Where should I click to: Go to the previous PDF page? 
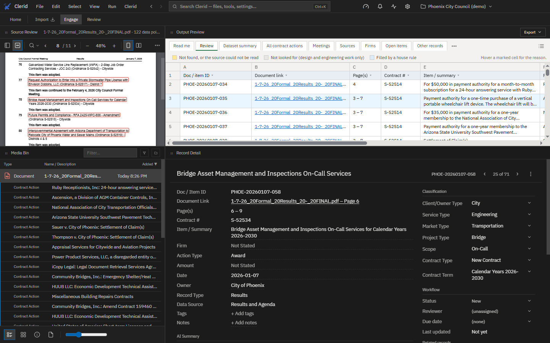(x=45, y=46)
